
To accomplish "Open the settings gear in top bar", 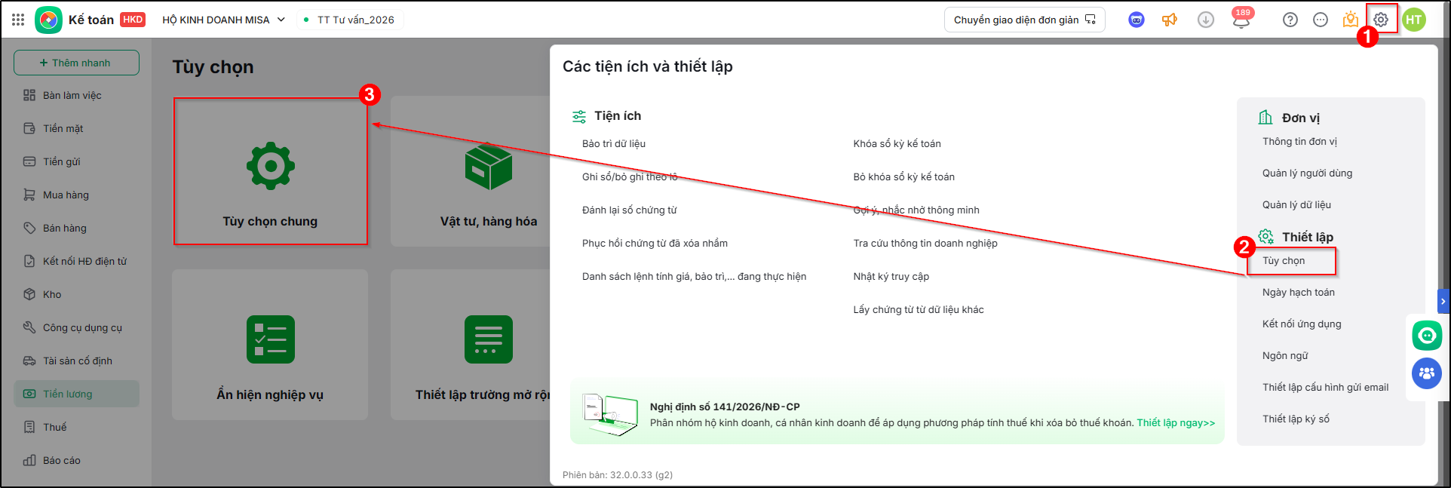I will tap(1381, 20).
